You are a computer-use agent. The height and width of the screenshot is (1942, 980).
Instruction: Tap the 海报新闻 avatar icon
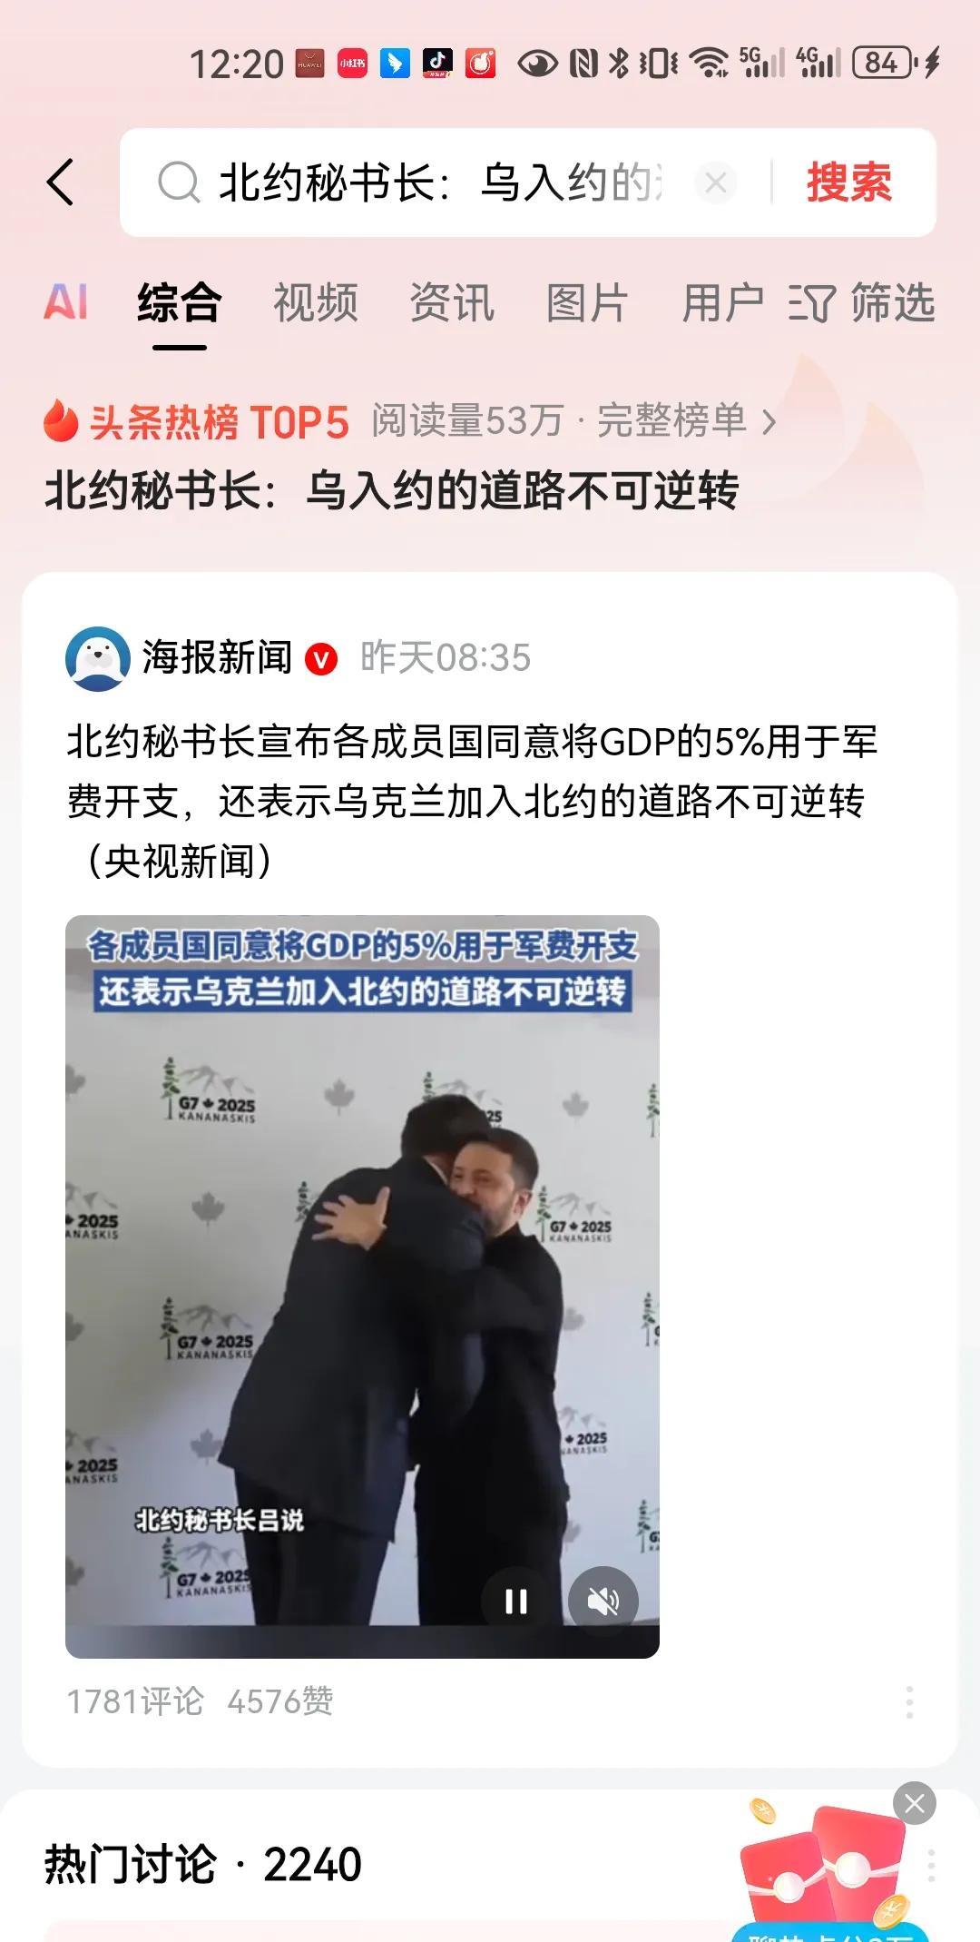coord(97,658)
